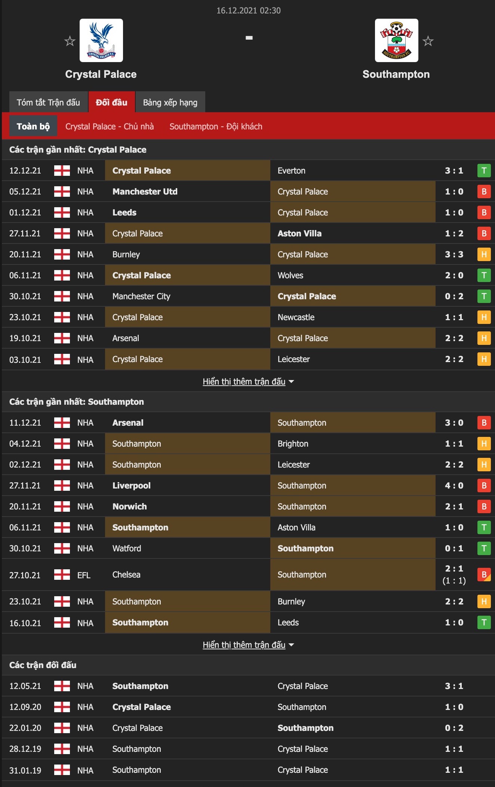The height and width of the screenshot is (787, 495).
Task: Click England flag on 12.12.21 row
Action: pos(62,171)
